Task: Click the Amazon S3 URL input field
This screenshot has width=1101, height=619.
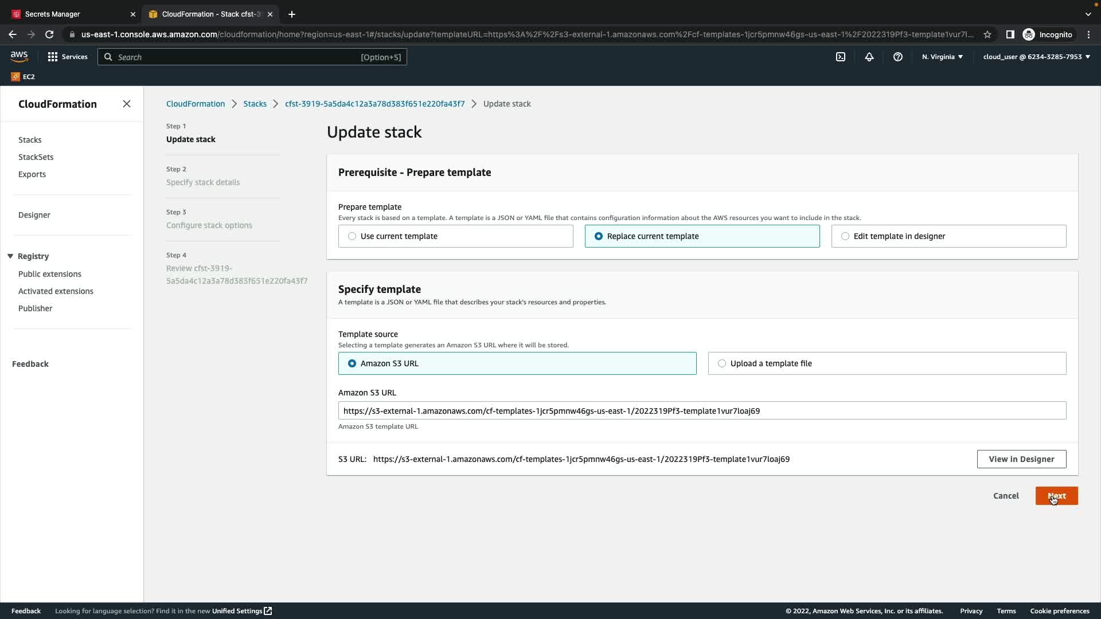Action: click(702, 411)
